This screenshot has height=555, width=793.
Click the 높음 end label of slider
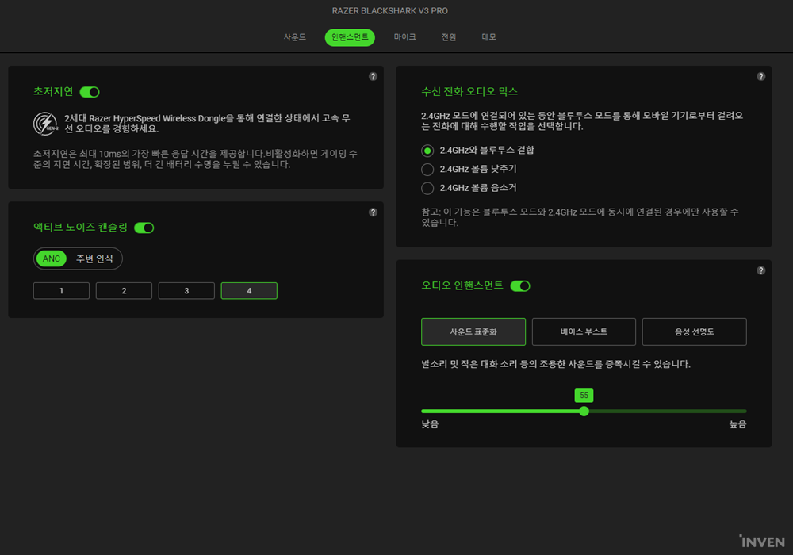pyautogui.click(x=737, y=425)
